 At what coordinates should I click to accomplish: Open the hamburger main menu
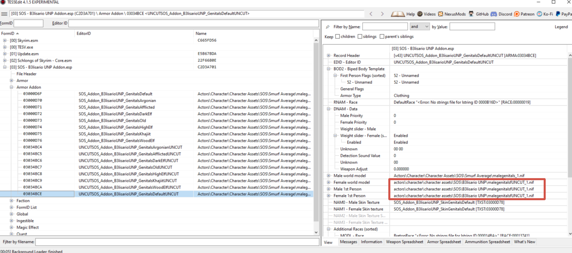tap(4, 14)
